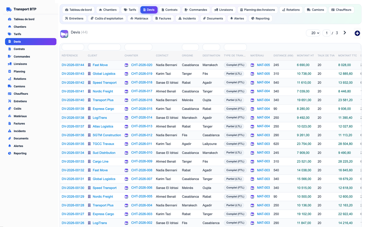Click the Incidents warning triangle in sidebar
This screenshot has height=227, width=367.
[10, 131]
